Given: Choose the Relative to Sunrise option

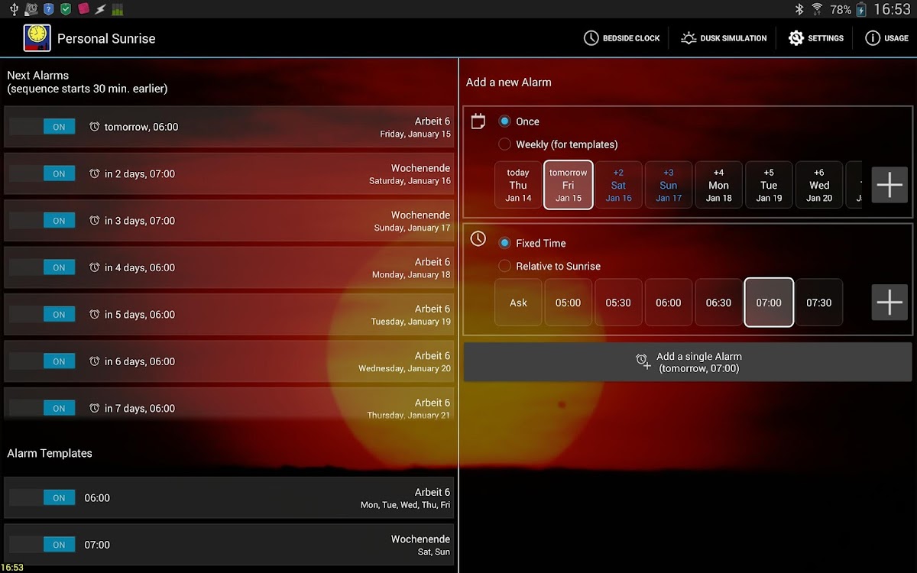Looking at the screenshot, I should click(x=505, y=266).
